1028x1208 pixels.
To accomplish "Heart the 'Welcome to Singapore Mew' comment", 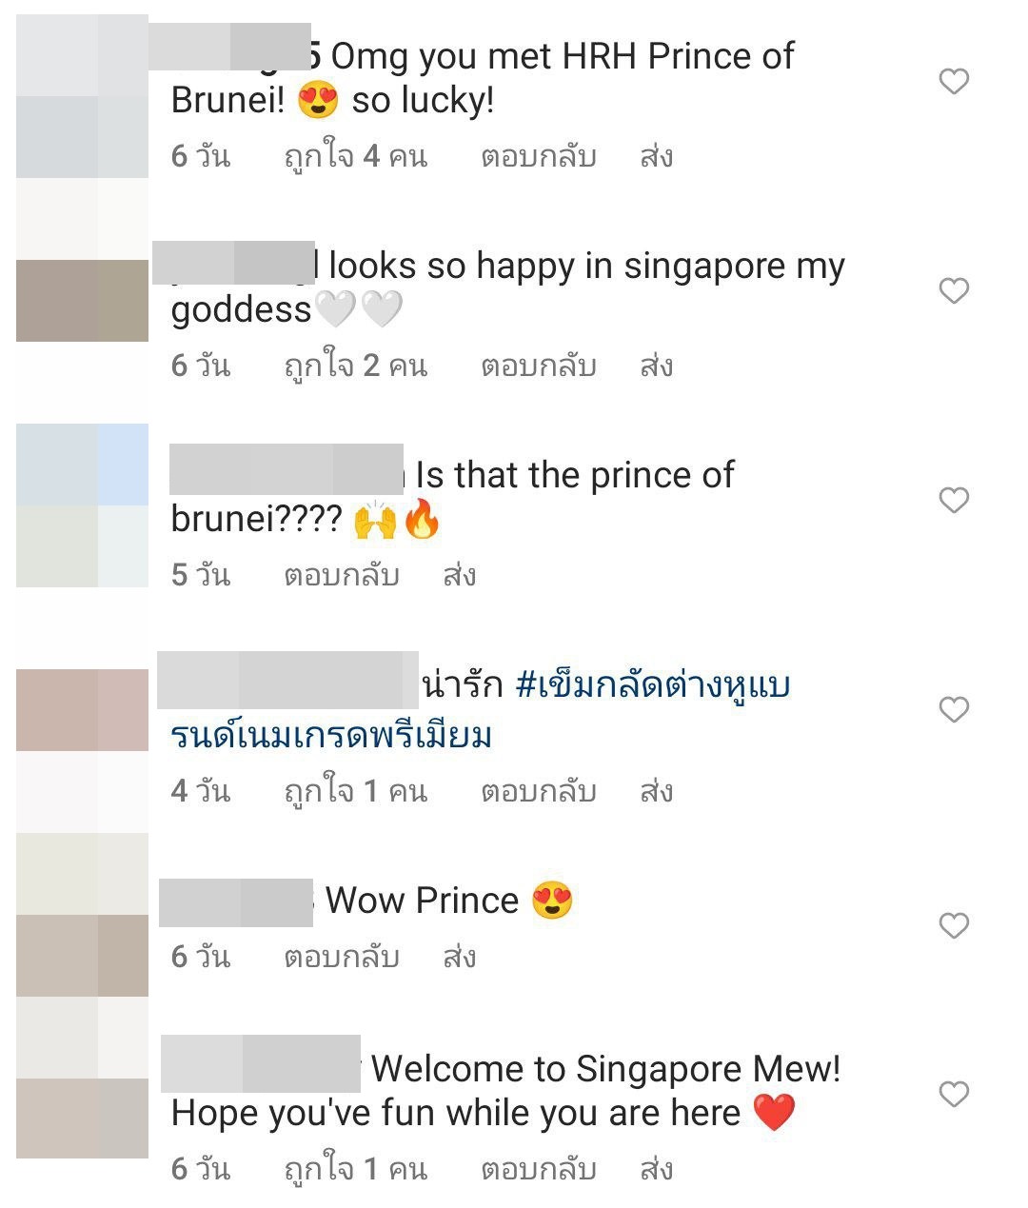I will coord(954,1094).
